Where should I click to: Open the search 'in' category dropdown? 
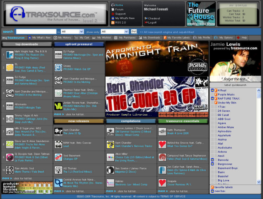[73, 31]
